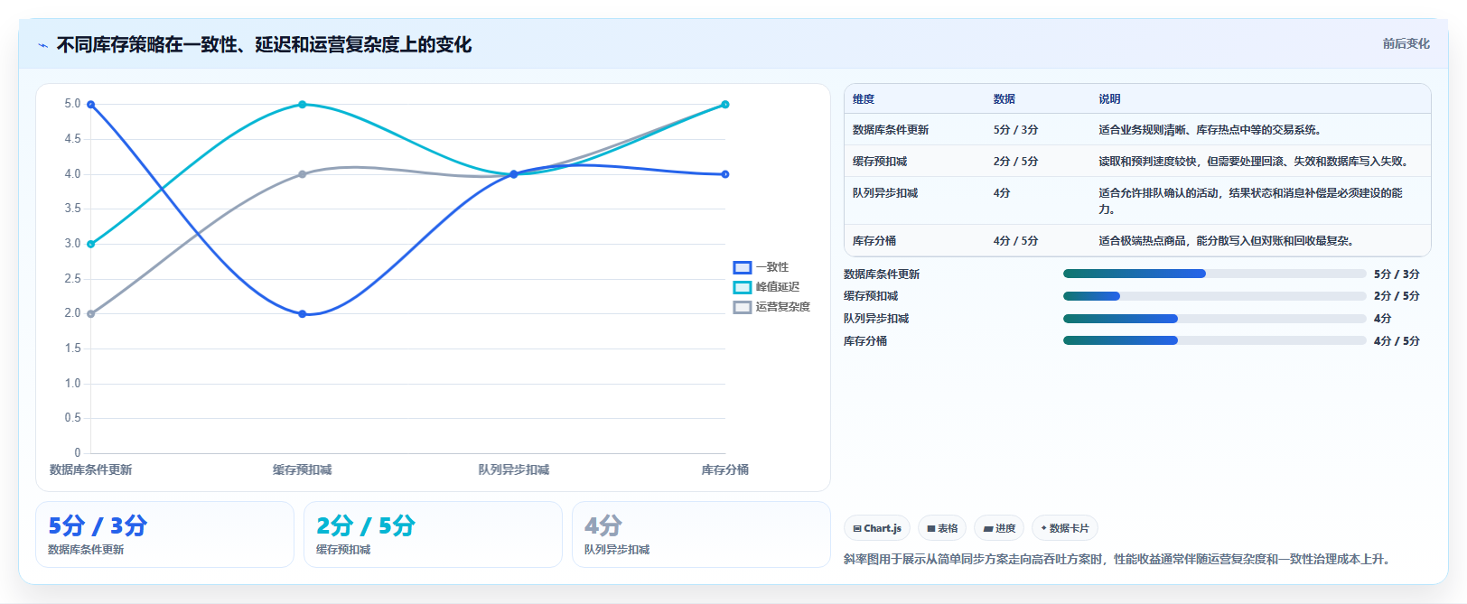
Task: Open the 2分 / 5分 缓存预扣减 data card
Action: (x=433, y=534)
